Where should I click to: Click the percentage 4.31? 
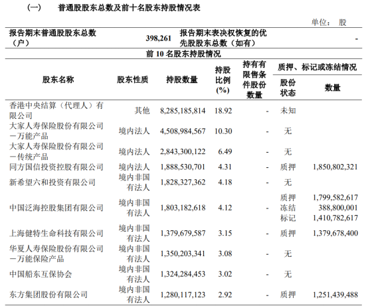click(x=225, y=167)
